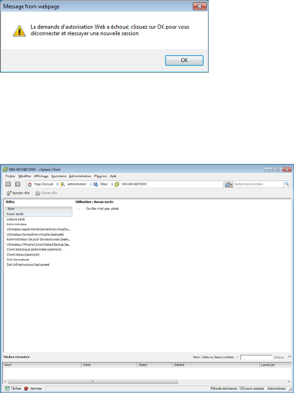Click 'Ce rôle n'est pas utilisé' text
This screenshot has width=294, height=393.
(x=102, y=209)
